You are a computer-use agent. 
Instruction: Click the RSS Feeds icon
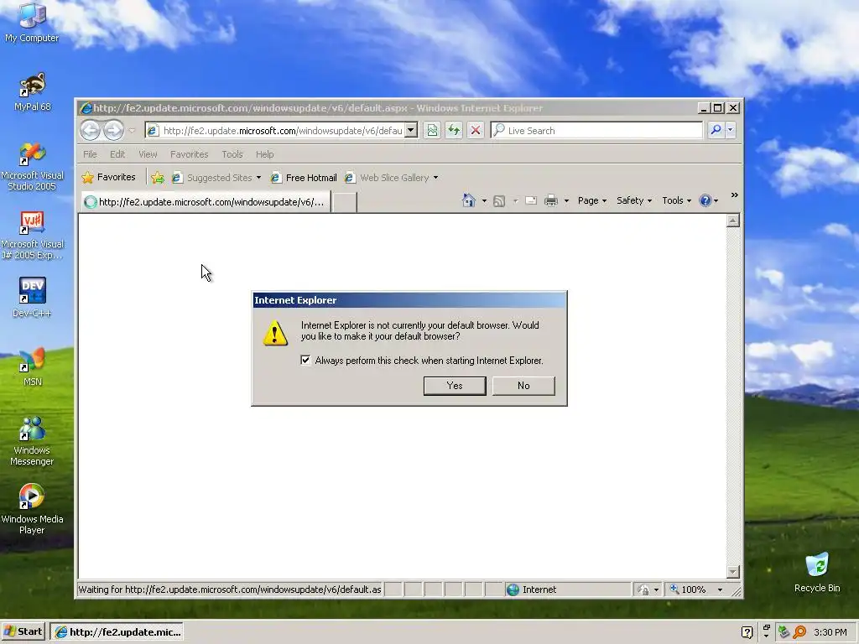499,201
